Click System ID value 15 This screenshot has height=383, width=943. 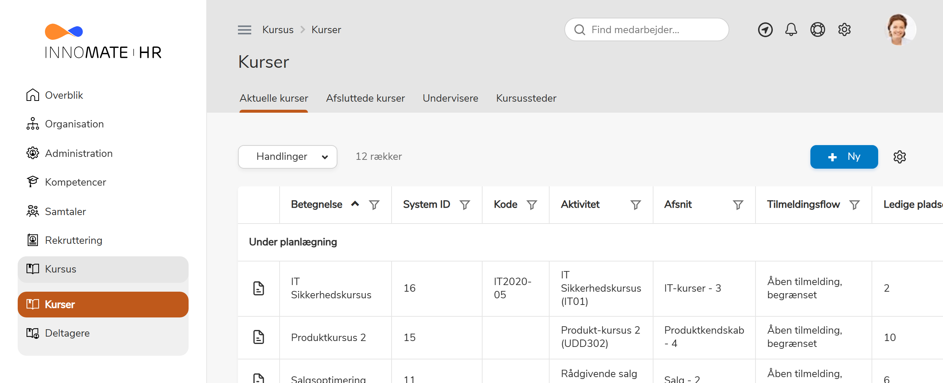(409, 337)
